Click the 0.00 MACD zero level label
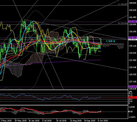Viewport: 137px width, 122px height. [130, 112]
